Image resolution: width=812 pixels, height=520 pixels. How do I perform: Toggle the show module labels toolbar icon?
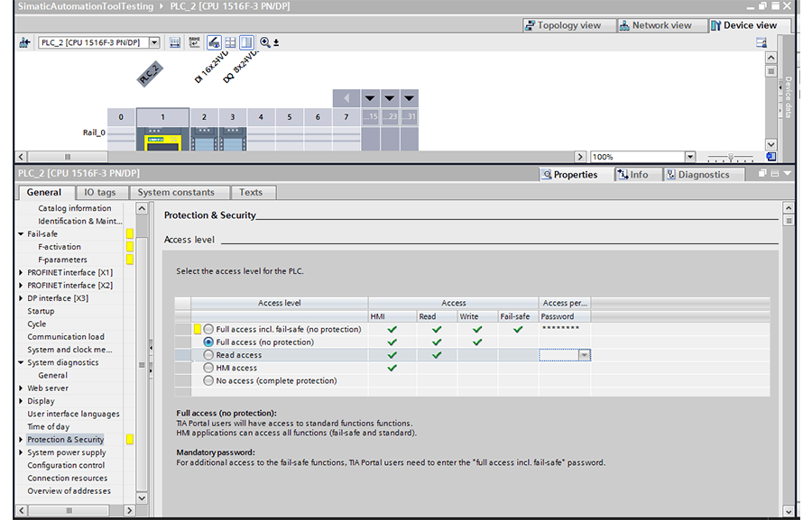point(214,42)
